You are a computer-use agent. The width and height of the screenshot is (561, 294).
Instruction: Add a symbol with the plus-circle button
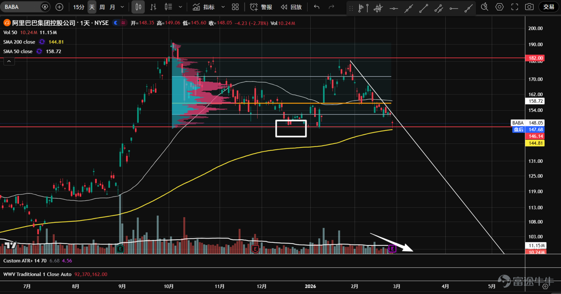coord(60,7)
